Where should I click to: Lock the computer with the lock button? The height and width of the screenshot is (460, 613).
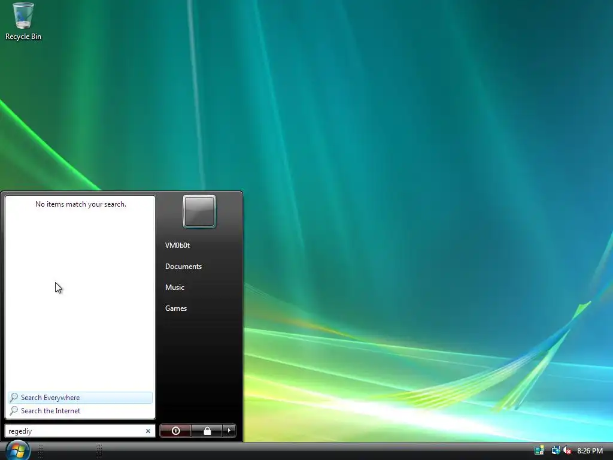pos(207,431)
